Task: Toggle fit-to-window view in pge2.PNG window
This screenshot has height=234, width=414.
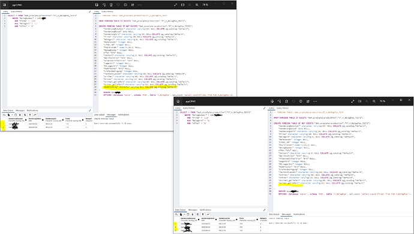Action: click(x=359, y=101)
